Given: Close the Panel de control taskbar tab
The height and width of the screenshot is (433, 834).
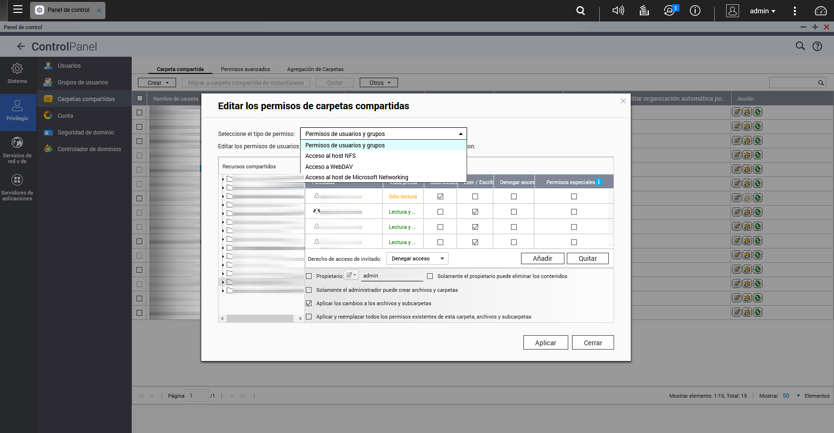Looking at the screenshot, I should point(99,10).
